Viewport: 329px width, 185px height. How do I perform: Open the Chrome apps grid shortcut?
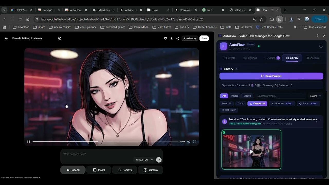point(4,27)
